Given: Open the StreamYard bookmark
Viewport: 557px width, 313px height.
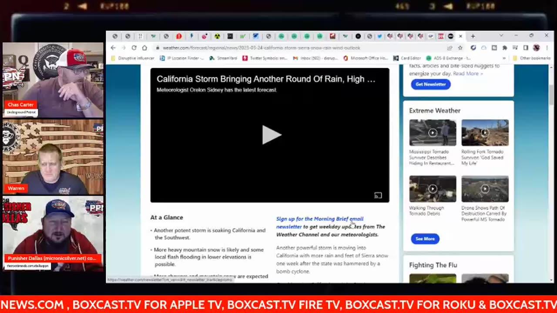Looking at the screenshot, I should [x=223, y=58].
